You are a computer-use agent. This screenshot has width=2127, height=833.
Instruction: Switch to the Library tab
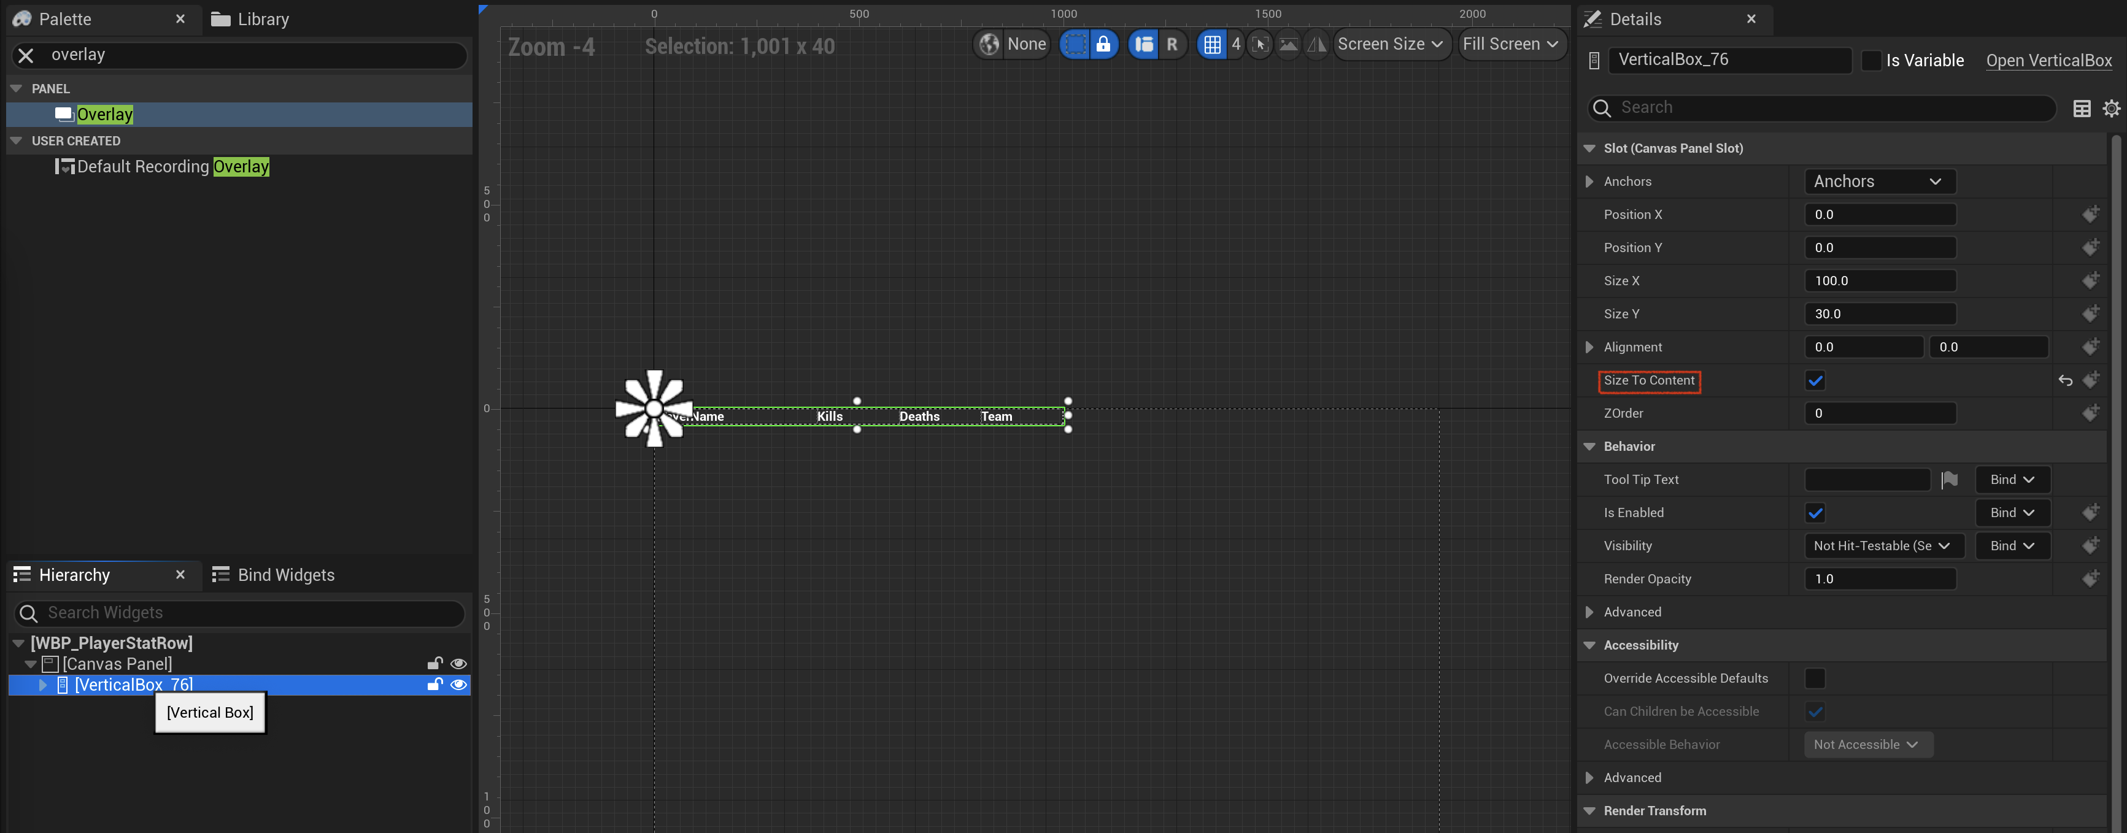(x=250, y=19)
